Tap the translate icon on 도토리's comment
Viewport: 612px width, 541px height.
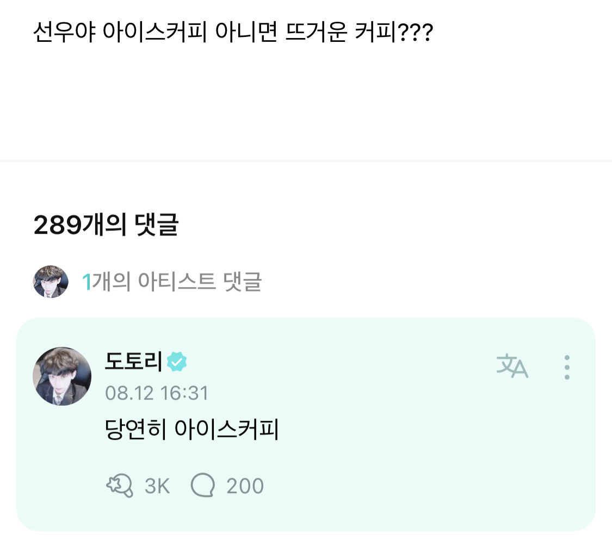pyautogui.click(x=512, y=367)
